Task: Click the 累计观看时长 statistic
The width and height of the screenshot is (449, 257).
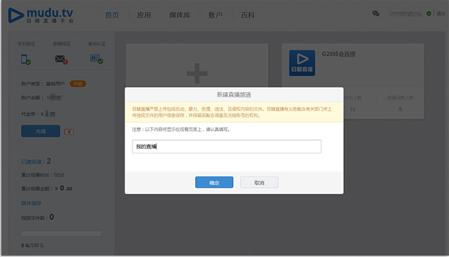Action: point(42,175)
